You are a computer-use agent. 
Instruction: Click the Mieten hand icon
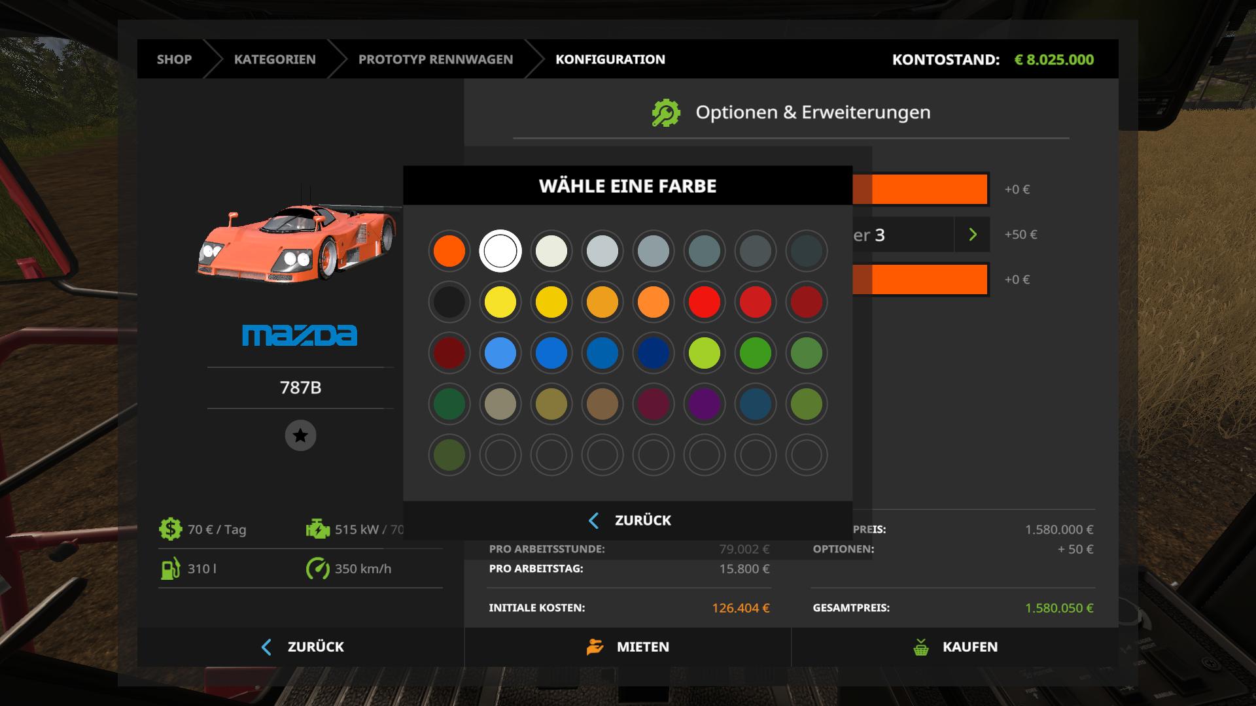coord(595,647)
